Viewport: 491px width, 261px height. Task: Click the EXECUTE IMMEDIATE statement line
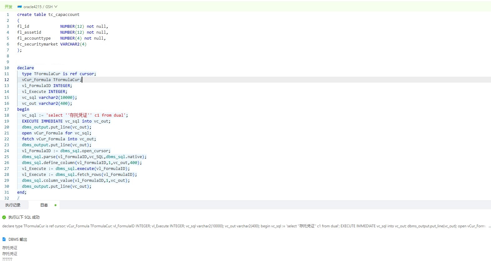click(x=66, y=121)
